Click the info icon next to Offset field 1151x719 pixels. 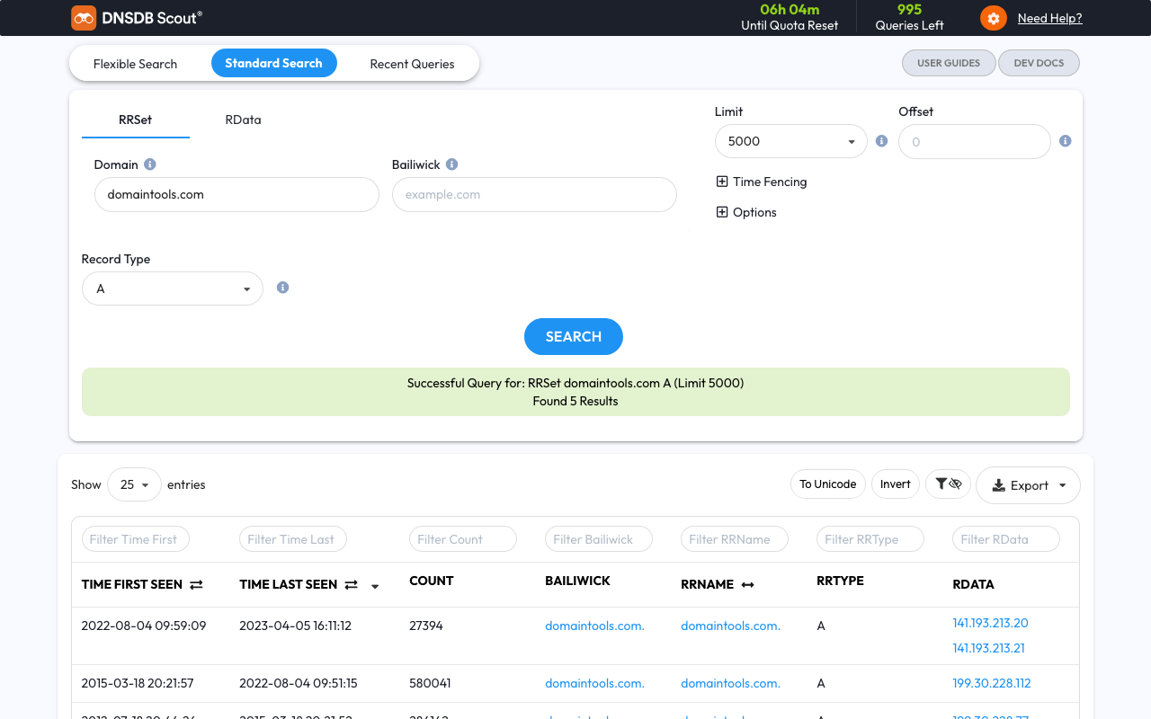click(1065, 141)
